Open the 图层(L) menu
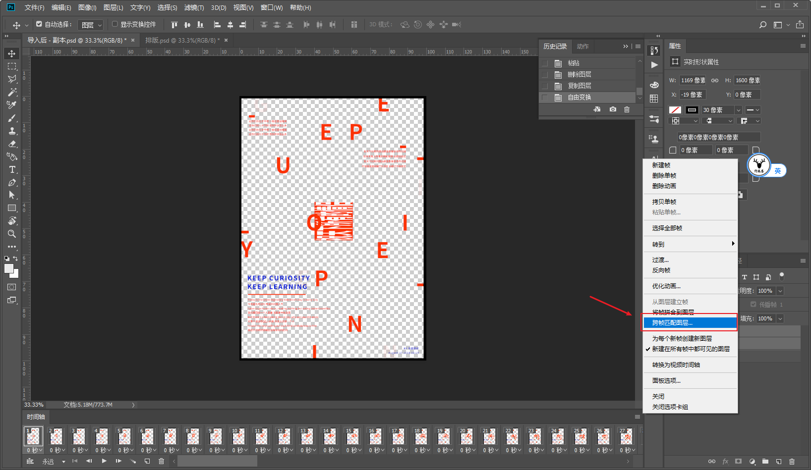 [113, 7]
